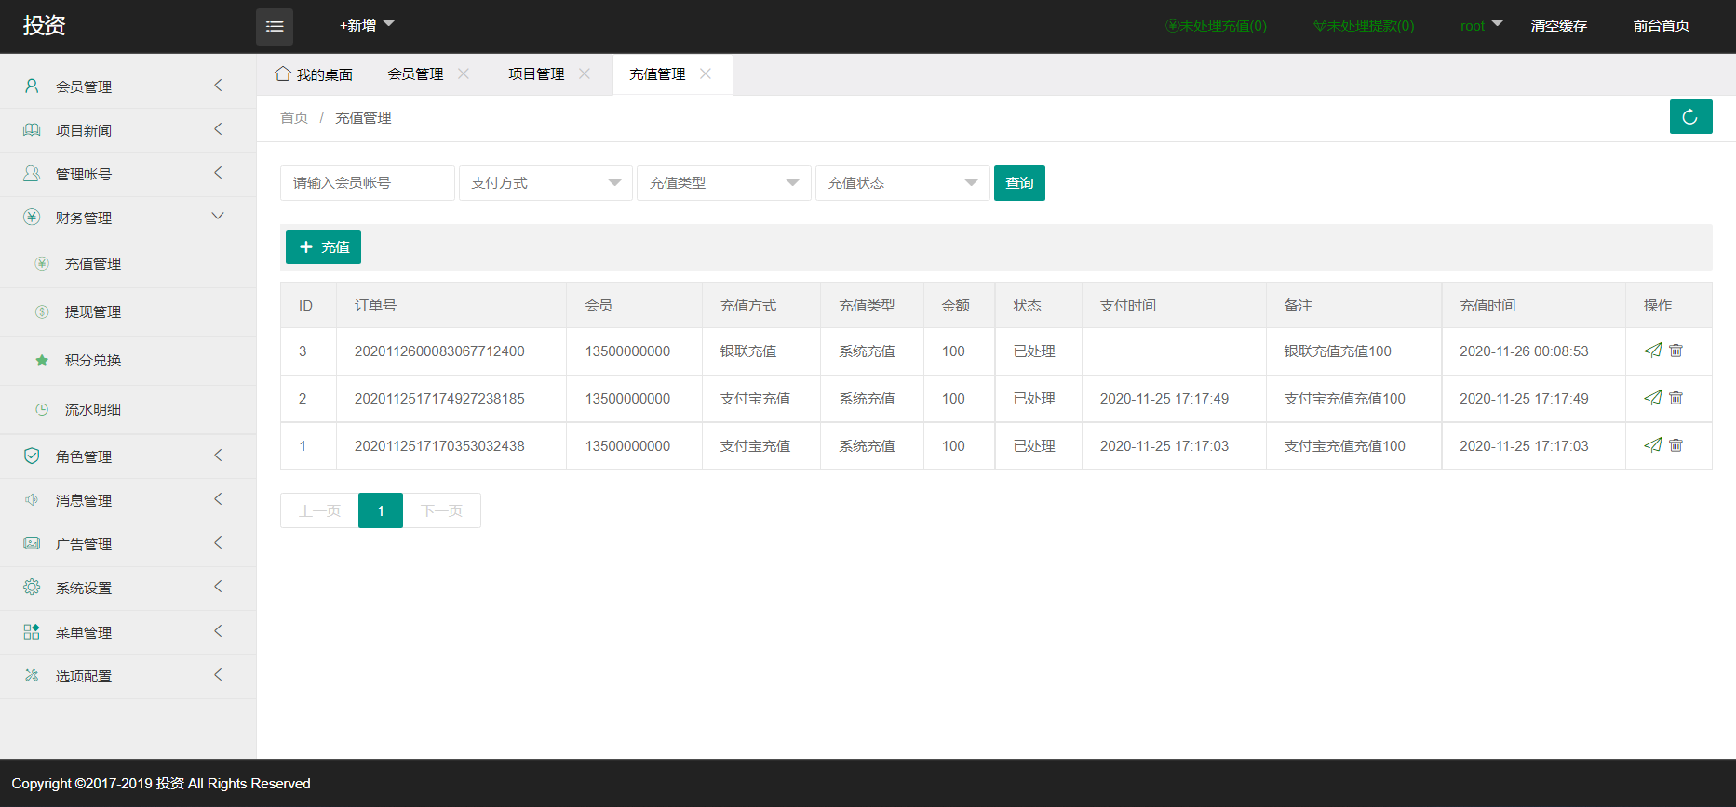This screenshot has width=1736, height=807.
Task: Switch to the 会员管理 tab
Action: [x=415, y=74]
